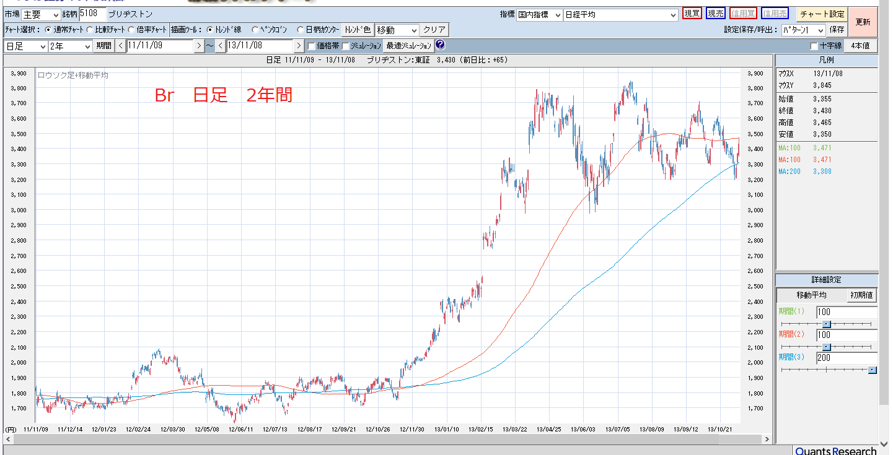Click 期間(3) slider thumb
Image resolution: width=893 pixels, height=455 pixels.
click(x=872, y=370)
